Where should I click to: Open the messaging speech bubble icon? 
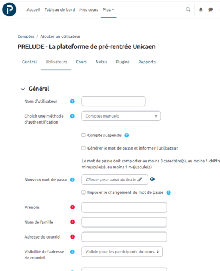coord(211,9)
